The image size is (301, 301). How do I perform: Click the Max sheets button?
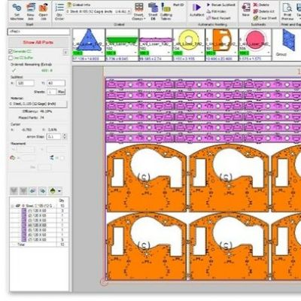(x=62, y=92)
